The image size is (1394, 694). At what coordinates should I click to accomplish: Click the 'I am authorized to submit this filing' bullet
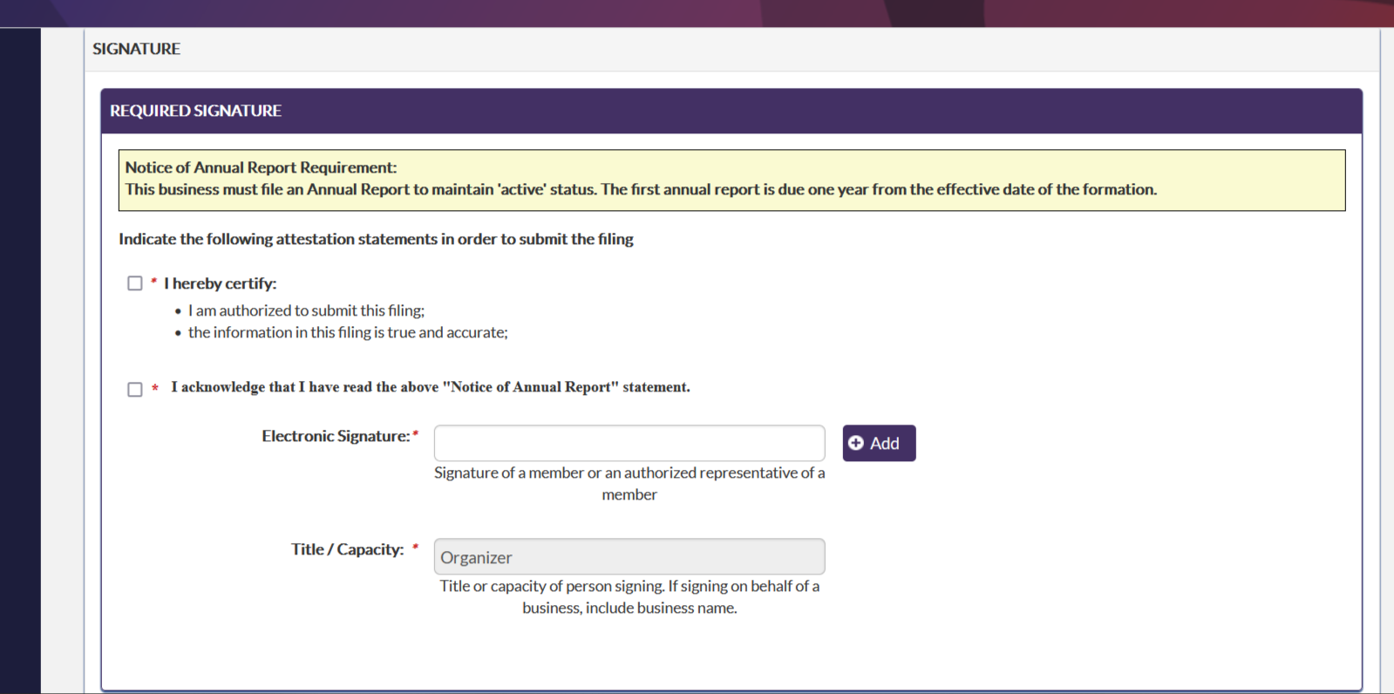pos(306,310)
